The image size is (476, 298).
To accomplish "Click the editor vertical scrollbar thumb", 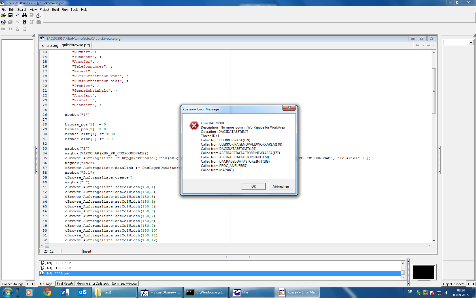I will coord(434,91).
